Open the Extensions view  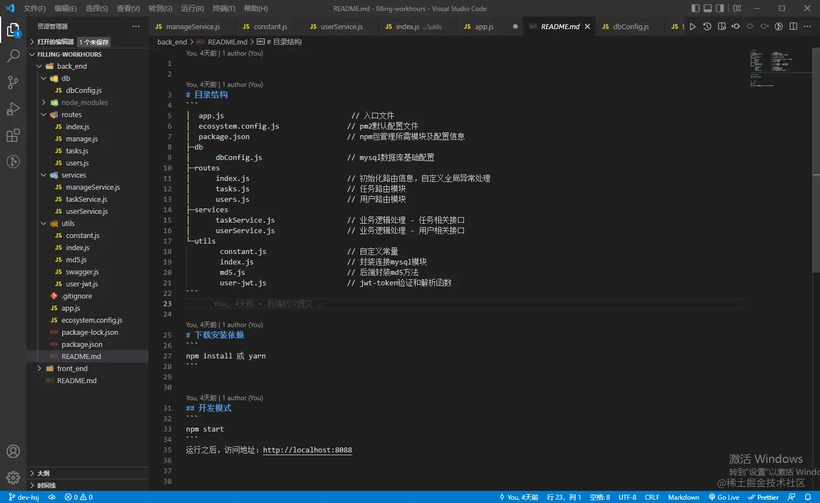click(x=13, y=135)
